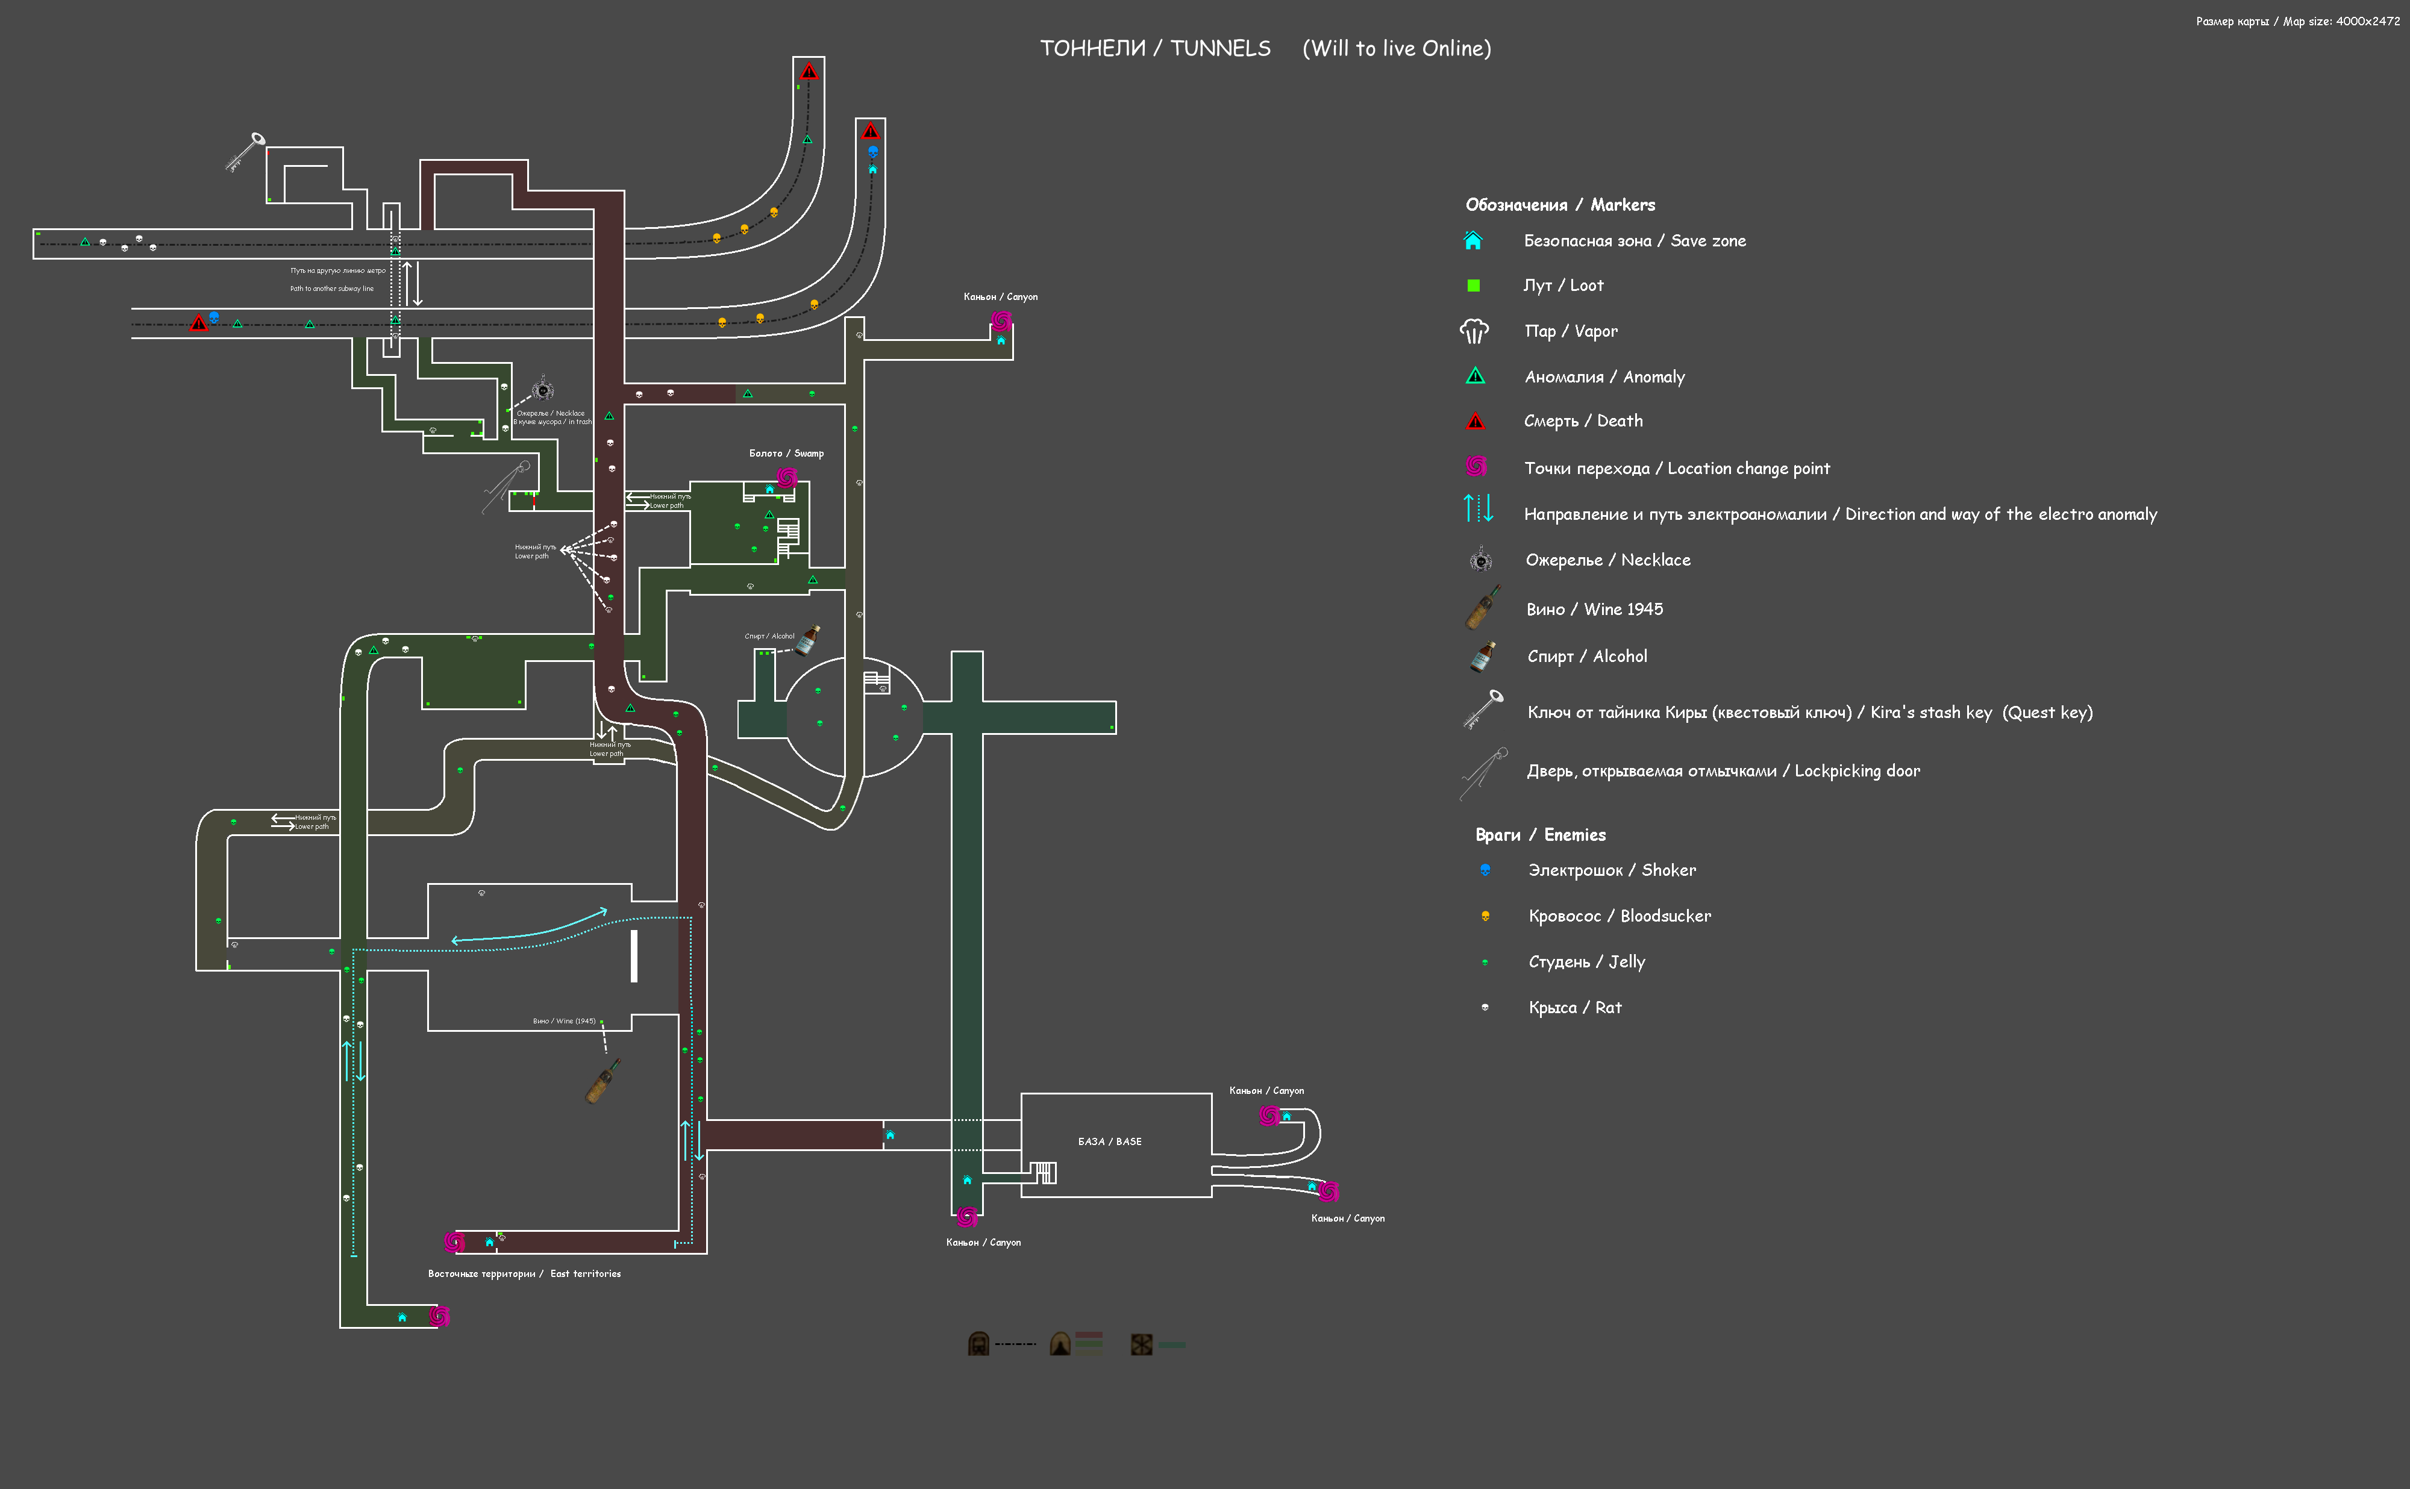
Task: Click the Vapor cloud legend icon
Action: click(1473, 331)
